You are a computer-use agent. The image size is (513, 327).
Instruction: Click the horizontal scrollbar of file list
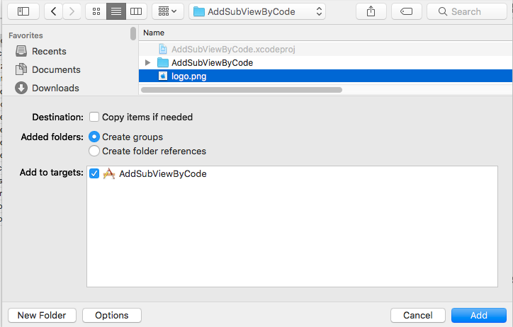point(242,90)
